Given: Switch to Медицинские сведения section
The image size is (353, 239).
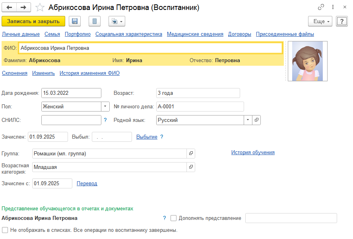Looking at the screenshot, I should click(x=195, y=34).
